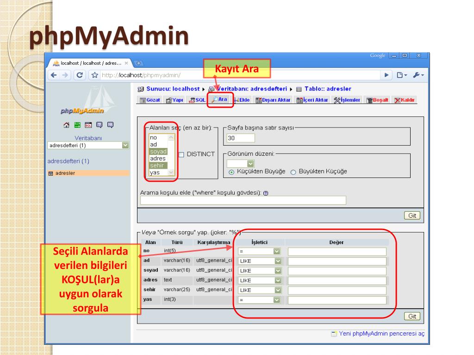Viewport: 474px width, 355px height.
Task: Click the Değer field for the adres row
Action: pos(337,281)
